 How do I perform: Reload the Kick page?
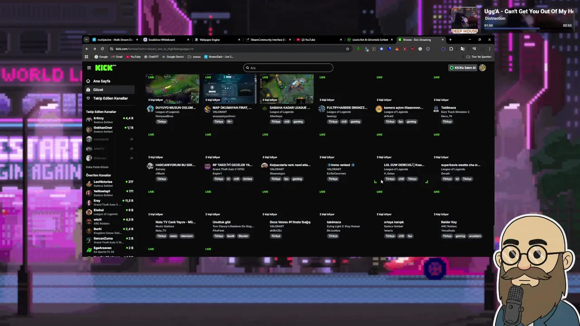click(x=102, y=49)
